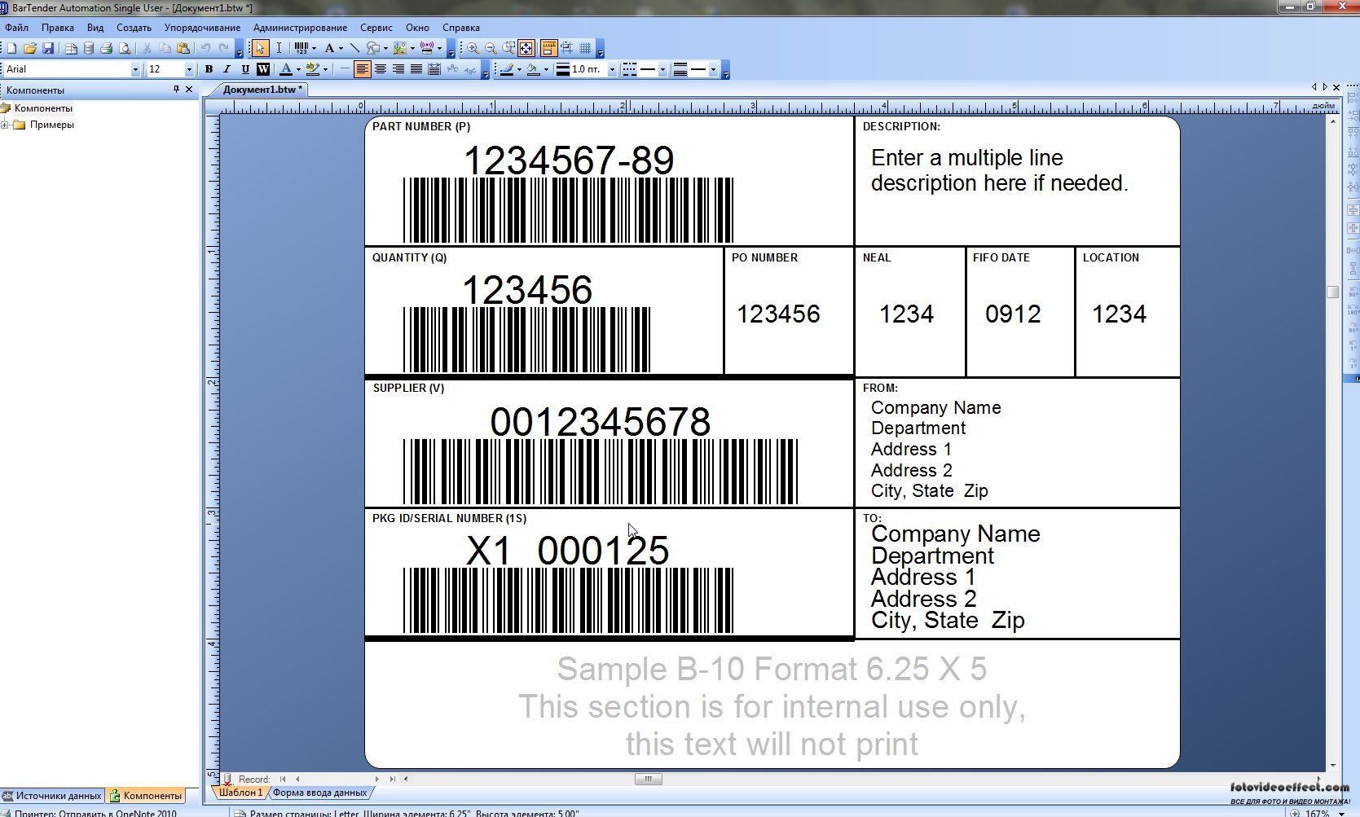The width and height of the screenshot is (1360, 817).
Task: Choose the text object tool
Action: tap(329, 48)
